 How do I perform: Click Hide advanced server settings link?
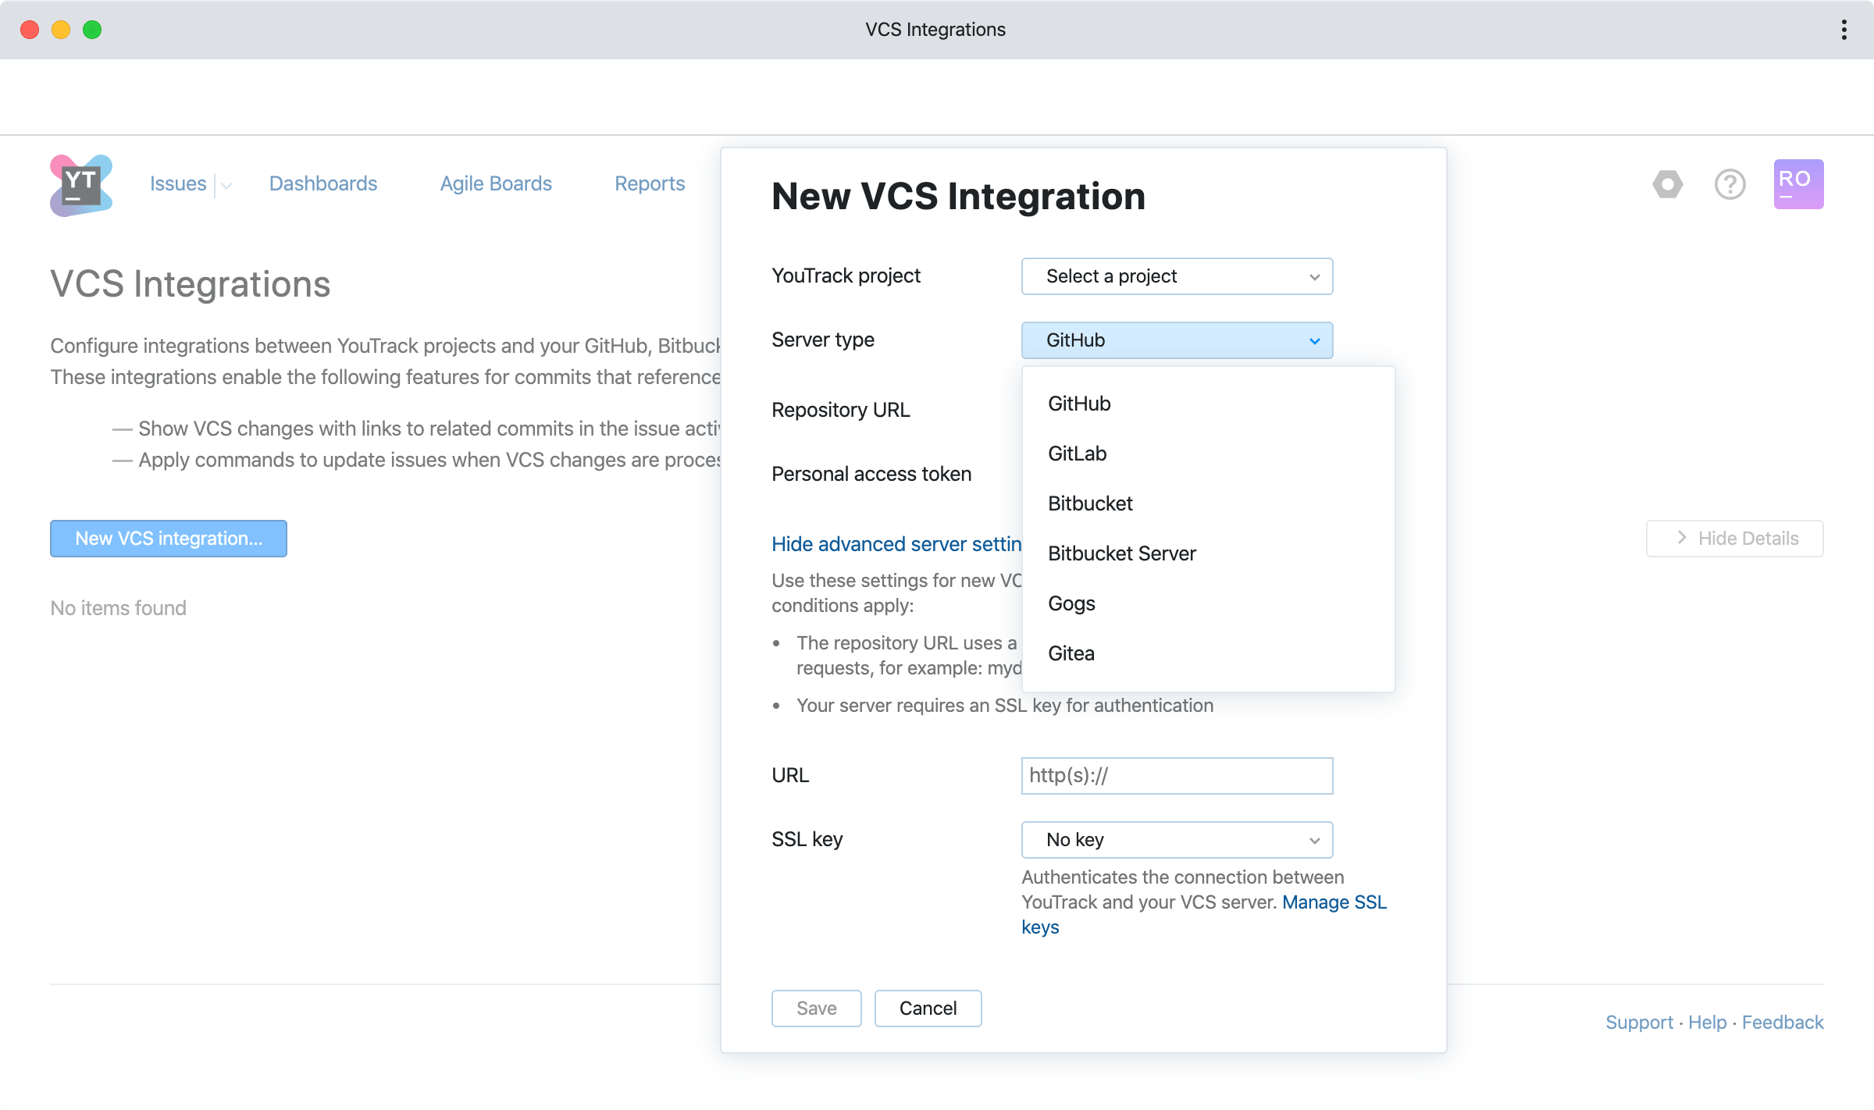(x=896, y=544)
